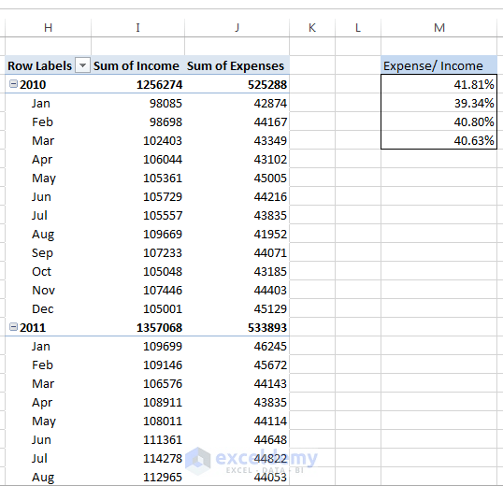The image size is (503, 486).
Task: Collapse the 2011 year group
Action: pos(13,327)
